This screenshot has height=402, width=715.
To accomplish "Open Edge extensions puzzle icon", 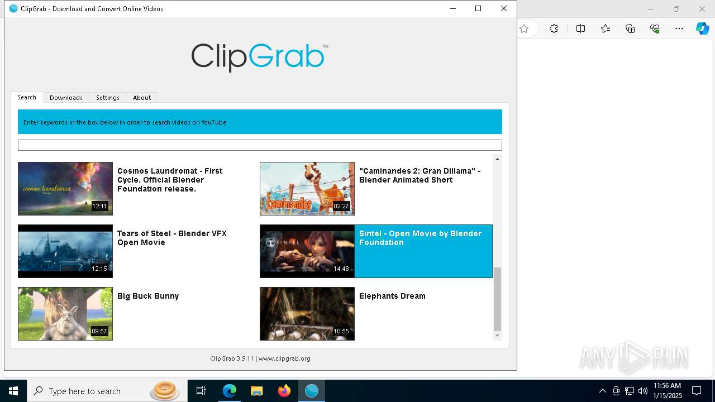I will point(554,28).
